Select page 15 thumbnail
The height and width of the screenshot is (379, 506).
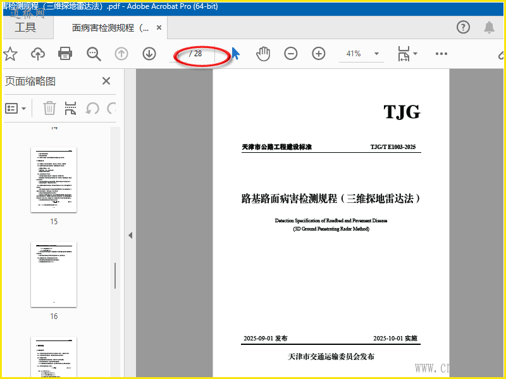tap(54, 179)
